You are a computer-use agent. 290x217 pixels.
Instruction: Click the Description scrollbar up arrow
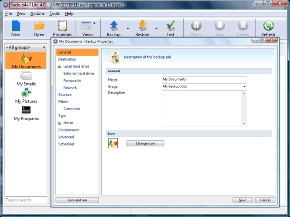(244, 93)
